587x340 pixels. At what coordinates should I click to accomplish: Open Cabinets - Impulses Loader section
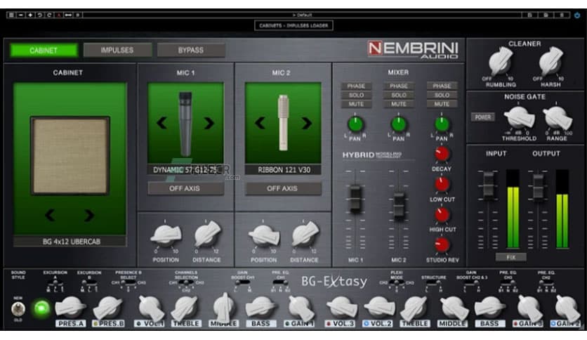pyautogui.click(x=294, y=25)
